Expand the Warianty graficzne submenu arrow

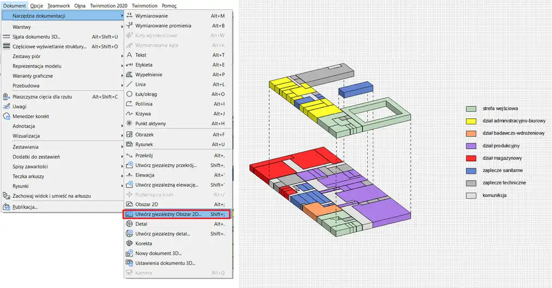pyautogui.click(x=122, y=76)
